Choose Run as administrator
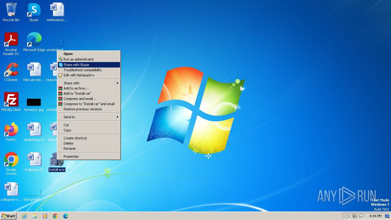Image resolution: width=391 pixels, height=220 pixels. coord(89,59)
